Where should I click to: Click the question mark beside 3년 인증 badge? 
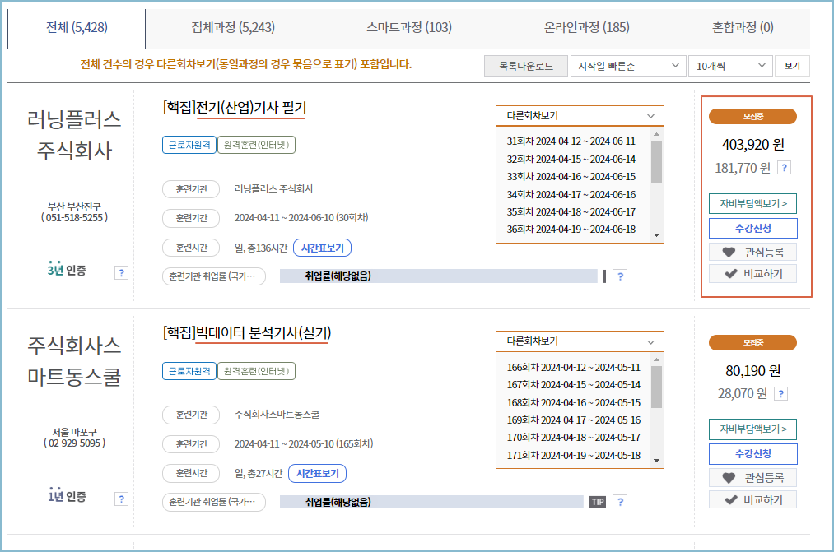pyautogui.click(x=121, y=271)
